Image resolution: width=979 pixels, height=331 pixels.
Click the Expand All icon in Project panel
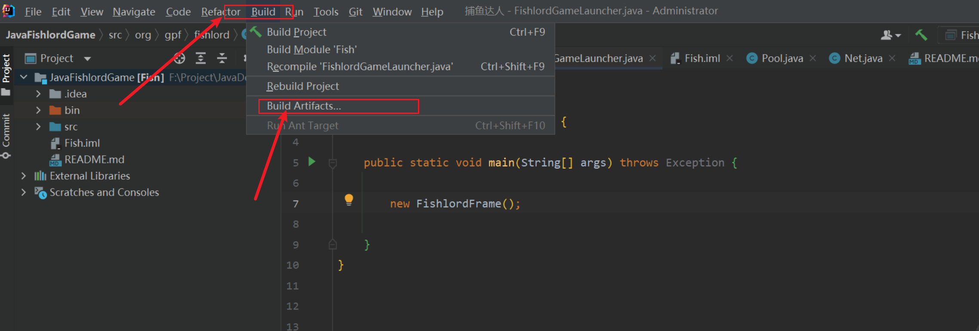[201, 58]
